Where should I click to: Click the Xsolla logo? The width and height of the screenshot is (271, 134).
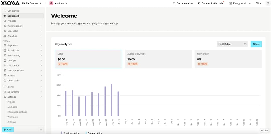pos(10,3)
